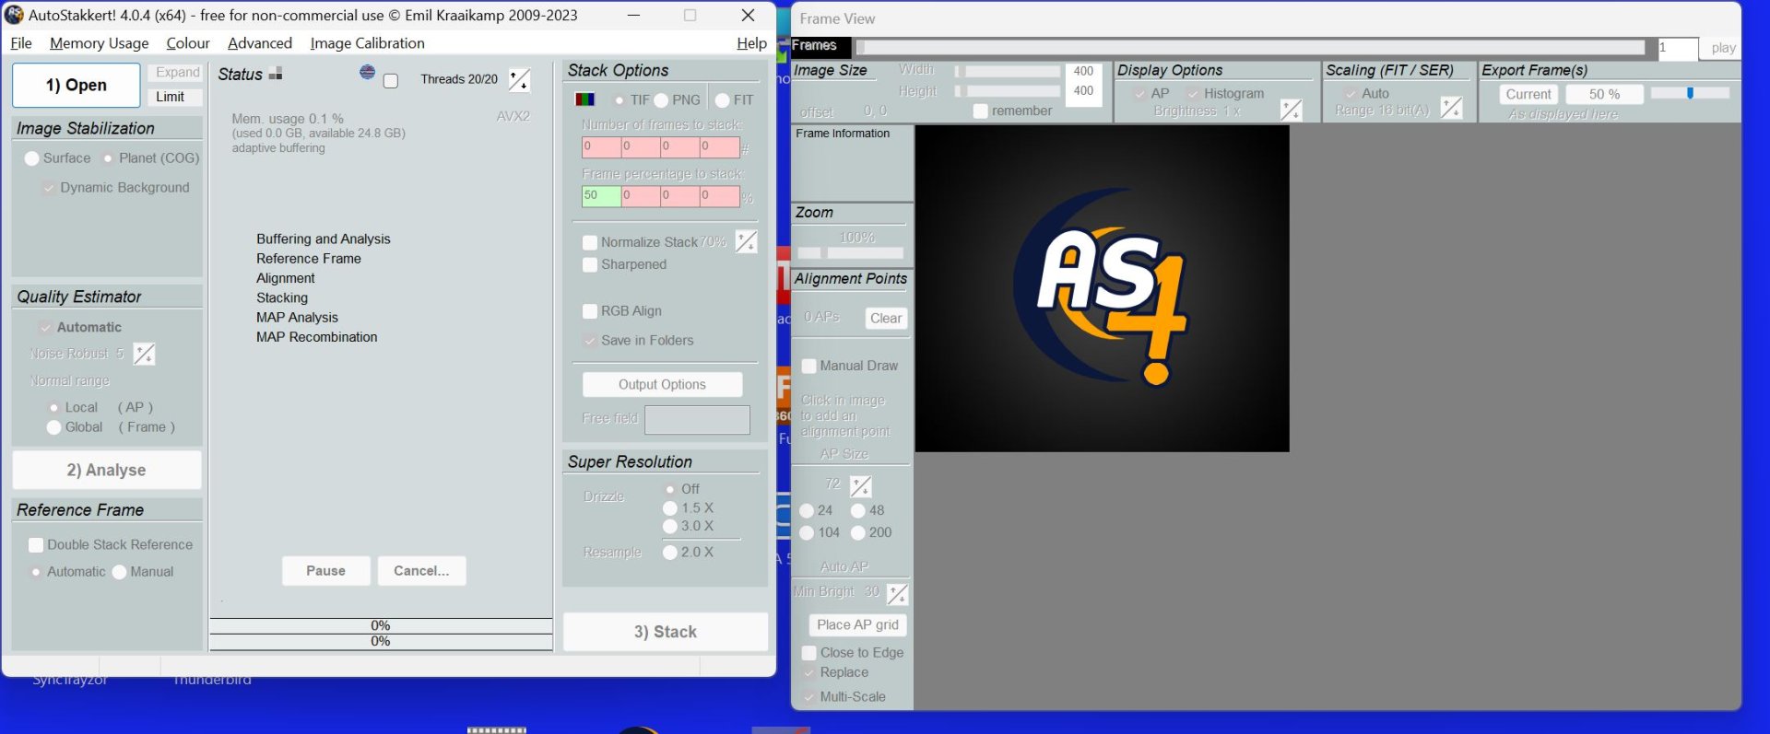Open the Advanced menu
The width and height of the screenshot is (1770, 734).
pos(260,43)
